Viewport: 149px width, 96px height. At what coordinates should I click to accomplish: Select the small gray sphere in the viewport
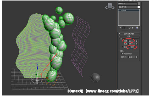(x=95, y=77)
